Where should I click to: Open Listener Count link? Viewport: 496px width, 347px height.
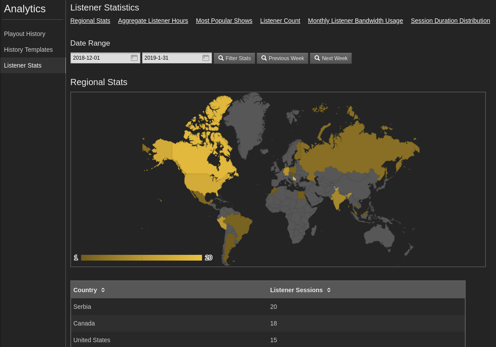click(x=280, y=21)
